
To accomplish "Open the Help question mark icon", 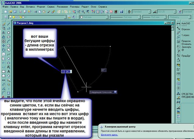I will pyautogui.click(x=121, y=12).
